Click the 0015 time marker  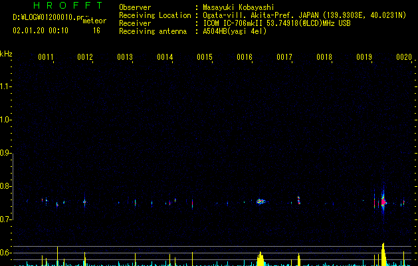click(205, 57)
